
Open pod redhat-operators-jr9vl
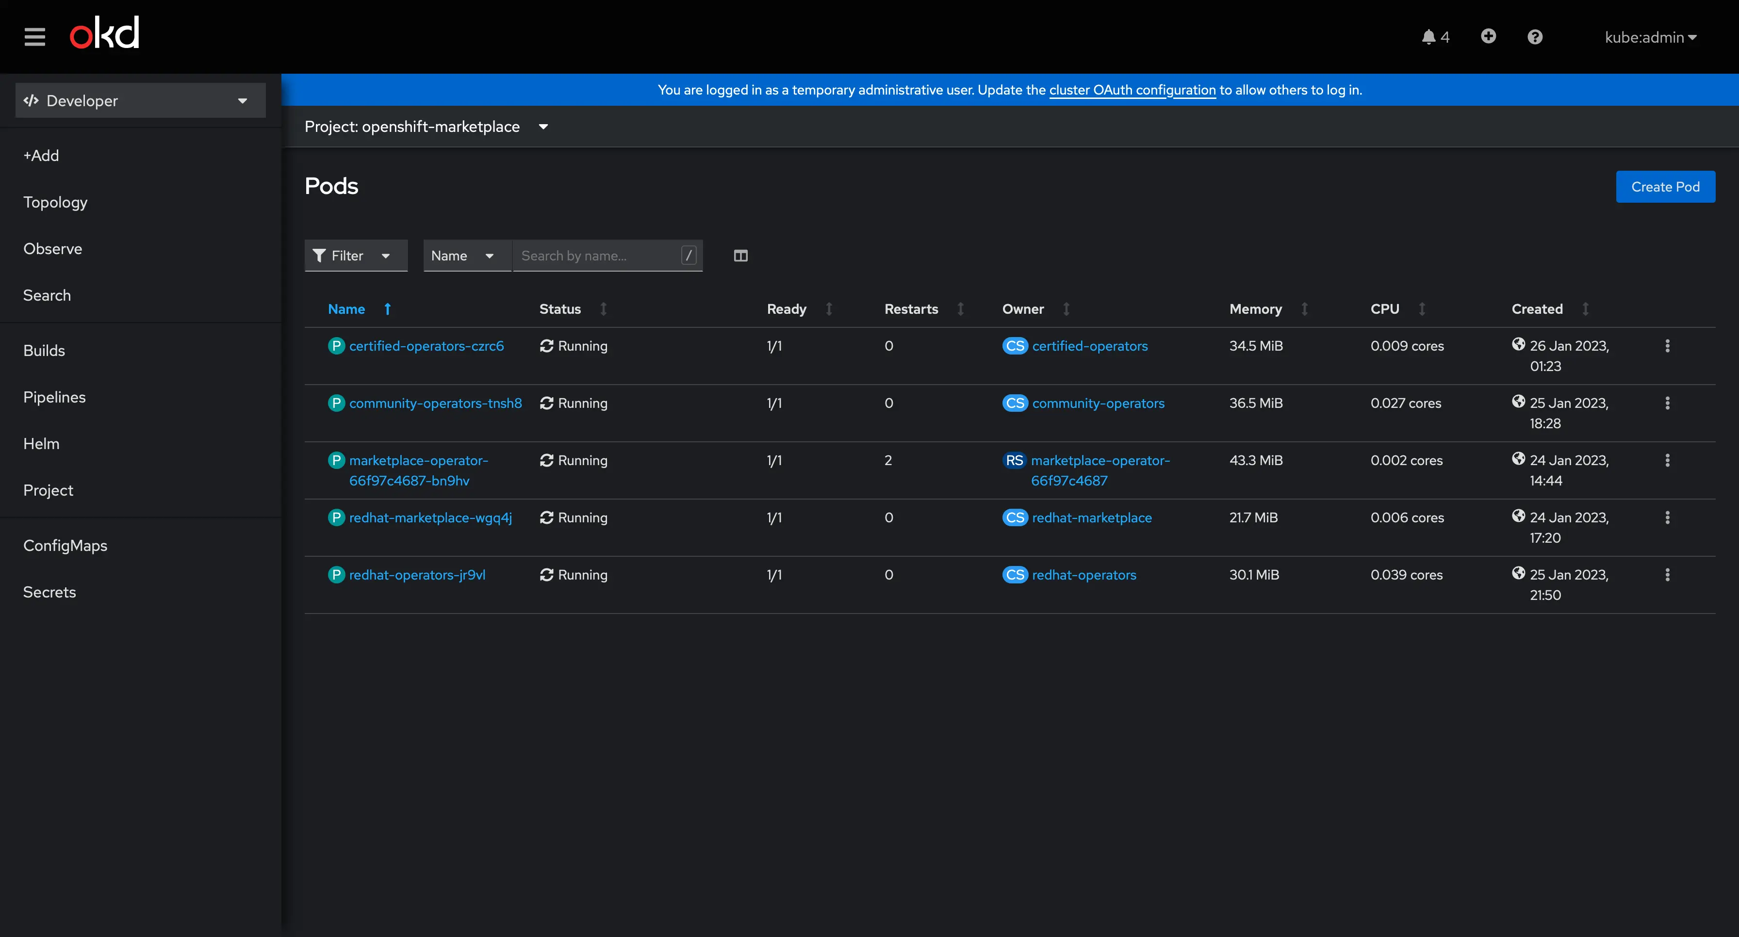point(417,575)
